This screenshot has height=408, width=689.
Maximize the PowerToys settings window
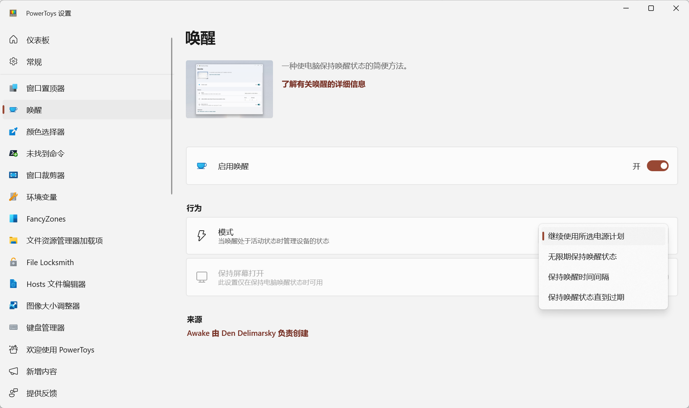tap(651, 8)
